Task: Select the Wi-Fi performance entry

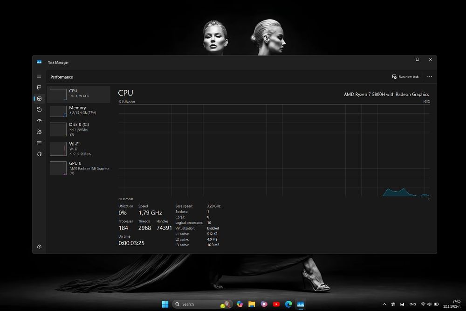Action: tap(79, 149)
